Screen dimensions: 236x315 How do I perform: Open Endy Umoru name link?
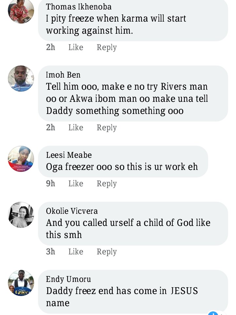point(69,279)
